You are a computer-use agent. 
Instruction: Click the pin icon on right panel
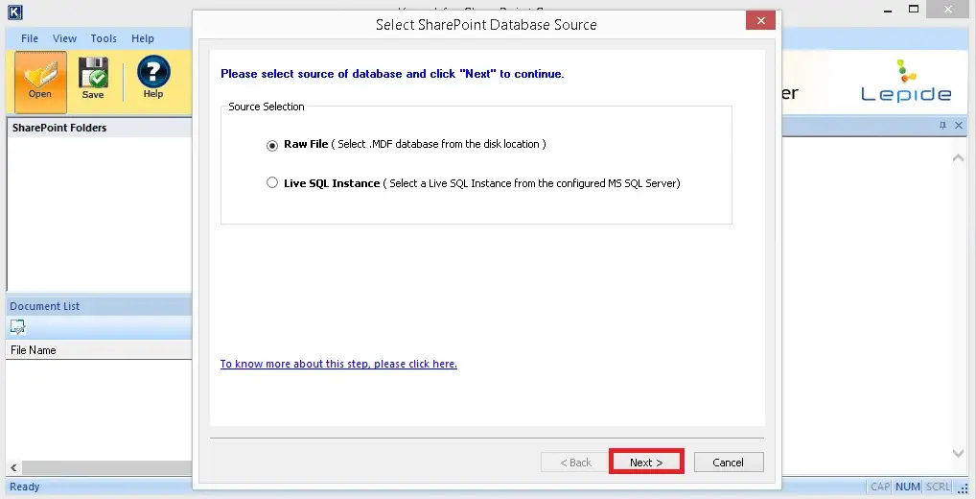943,126
